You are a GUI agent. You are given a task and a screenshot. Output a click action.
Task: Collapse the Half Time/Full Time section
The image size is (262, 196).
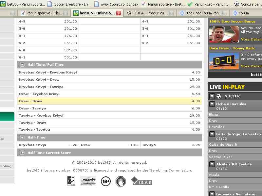point(22,64)
